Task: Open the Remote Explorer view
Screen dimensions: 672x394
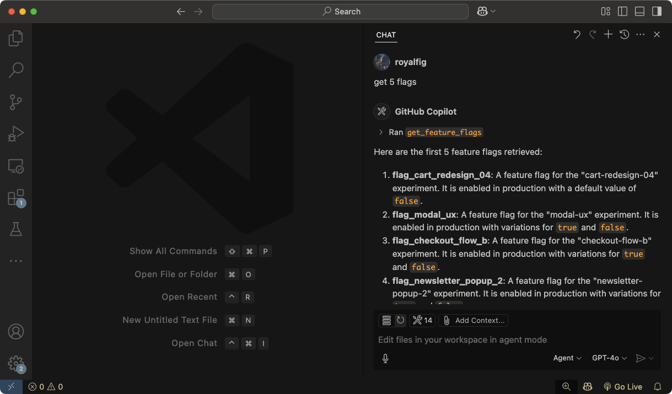Action: pos(16,166)
